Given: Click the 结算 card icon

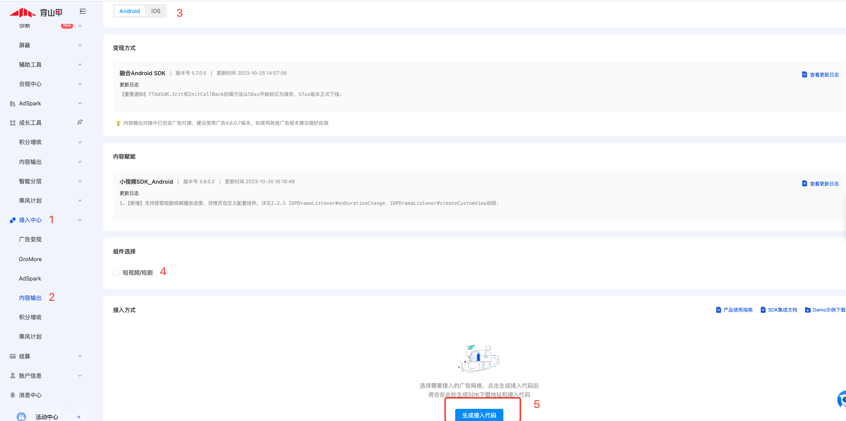Looking at the screenshot, I should coord(13,356).
